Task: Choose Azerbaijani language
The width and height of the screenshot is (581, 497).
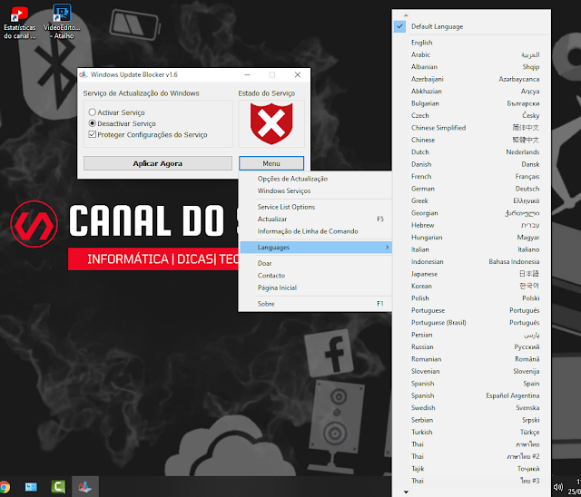Action: point(471,79)
